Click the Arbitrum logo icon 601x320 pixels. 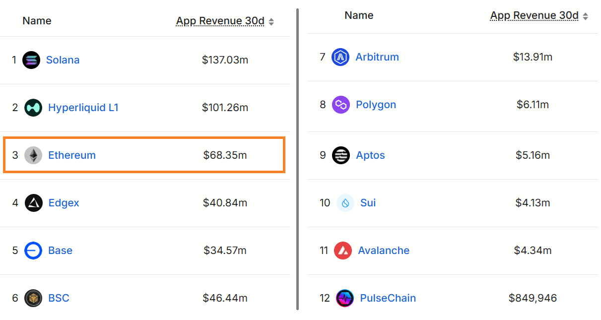point(340,57)
